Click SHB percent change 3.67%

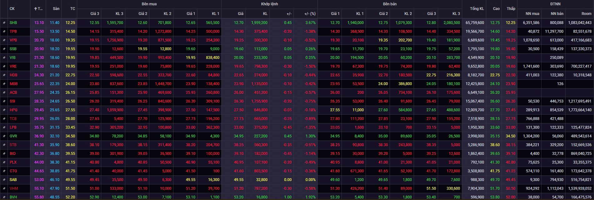(x=310, y=23)
